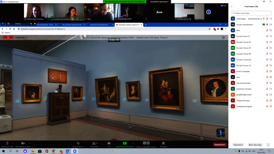Open the Реакции reactions smiley
This screenshot has height=154, width=274.
coord(163,143)
